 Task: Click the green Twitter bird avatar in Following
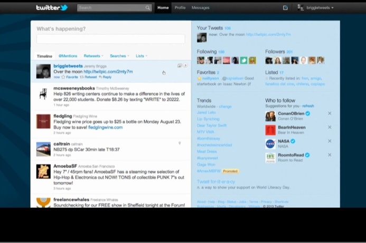[243, 60]
